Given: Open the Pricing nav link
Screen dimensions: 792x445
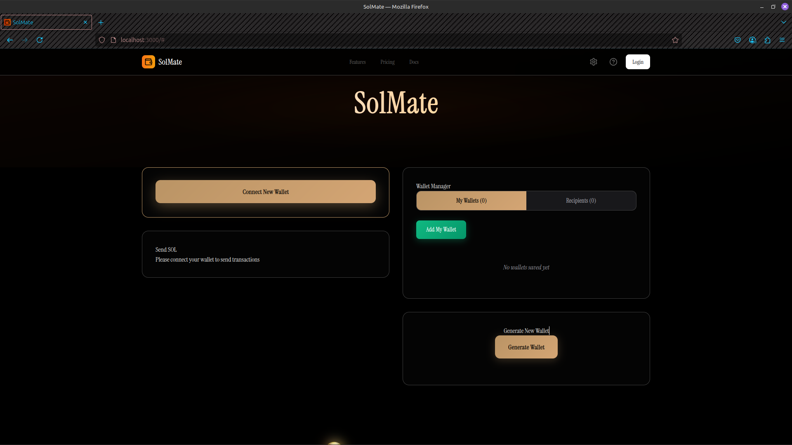Looking at the screenshot, I should [x=387, y=62].
